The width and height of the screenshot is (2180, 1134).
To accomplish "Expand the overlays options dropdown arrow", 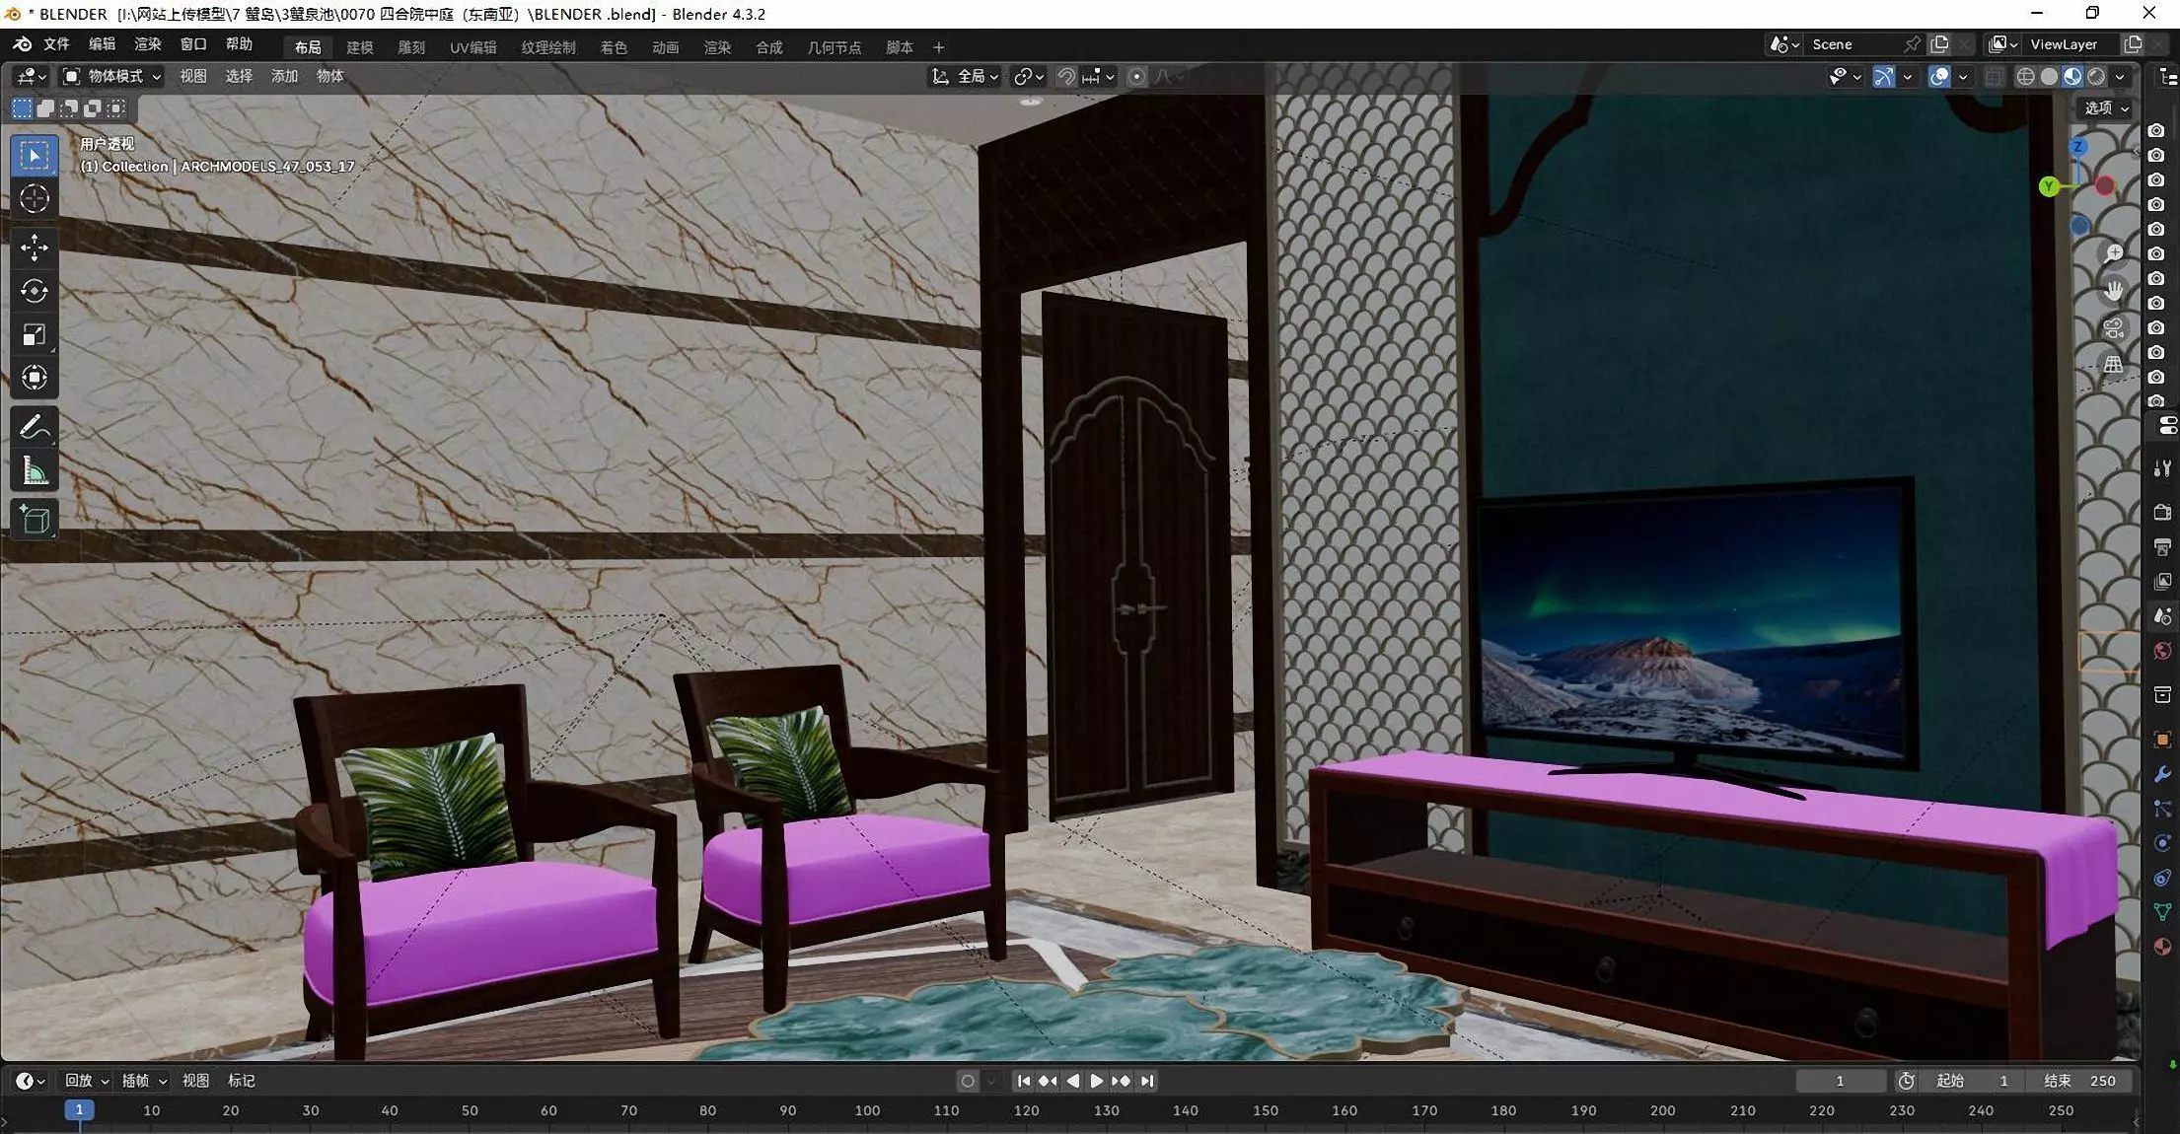I will pyautogui.click(x=1963, y=76).
